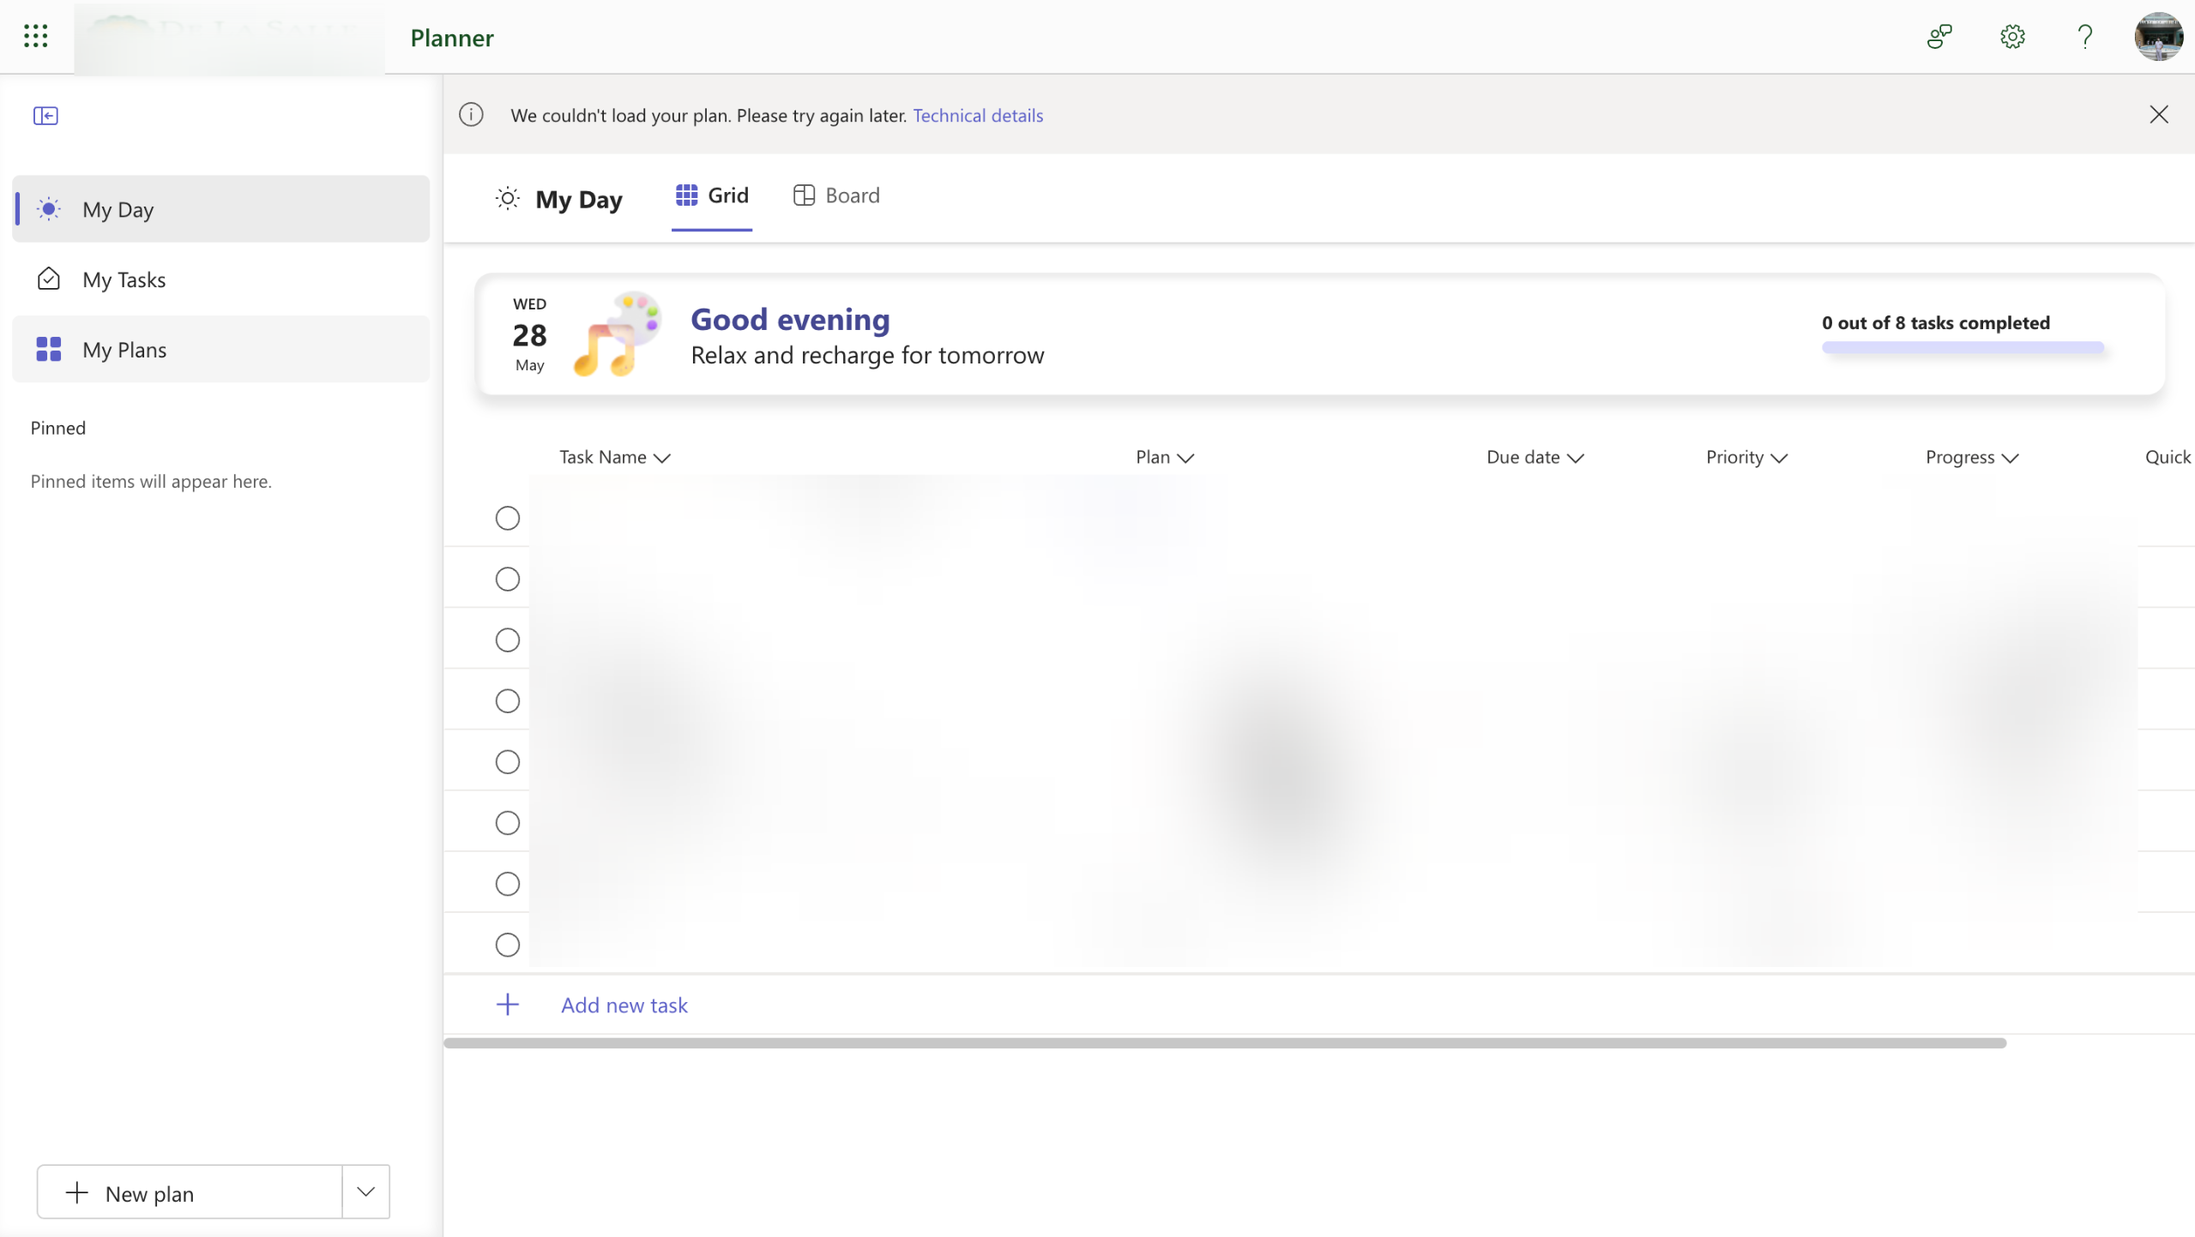The image size is (2195, 1237).
Task: Open the app launcher waffle icon
Action: coord(35,36)
